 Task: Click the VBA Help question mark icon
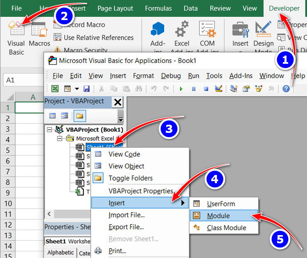pyautogui.click(x=286, y=89)
